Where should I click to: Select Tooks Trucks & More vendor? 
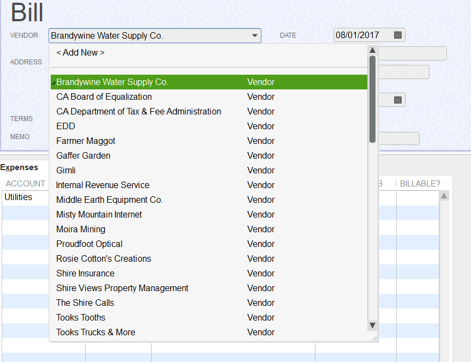click(209, 332)
